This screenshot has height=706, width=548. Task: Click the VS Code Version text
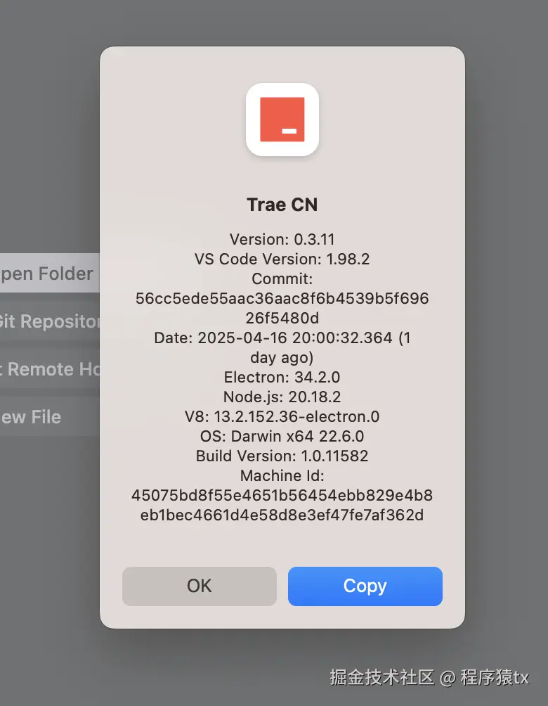[x=282, y=259]
